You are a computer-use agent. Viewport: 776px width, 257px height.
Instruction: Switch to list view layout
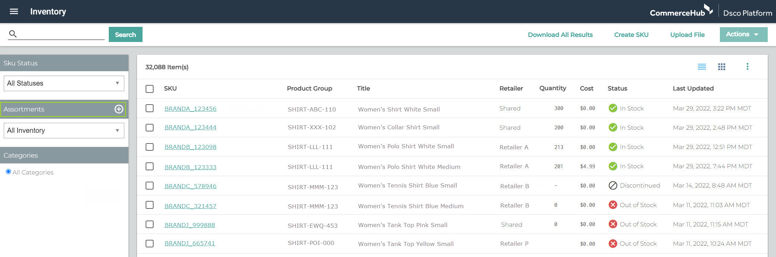(x=702, y=67)
